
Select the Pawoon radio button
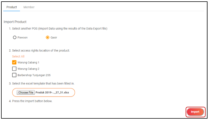tap(15, 37)
